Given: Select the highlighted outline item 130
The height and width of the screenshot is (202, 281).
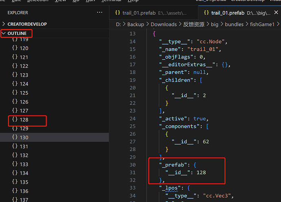Looking at the screenshot, I should [24, 138].
